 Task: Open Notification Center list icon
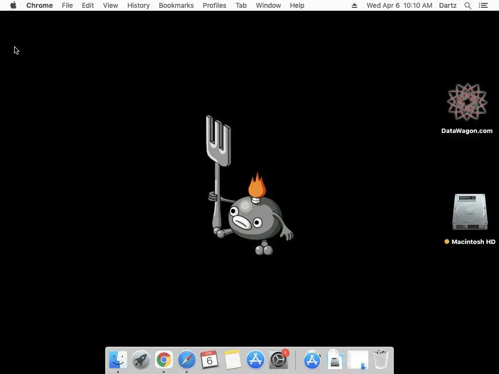coord(483,5)
